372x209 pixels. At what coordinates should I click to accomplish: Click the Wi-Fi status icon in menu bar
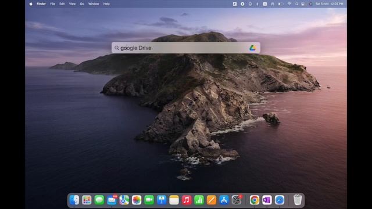(x=289, y=4)
